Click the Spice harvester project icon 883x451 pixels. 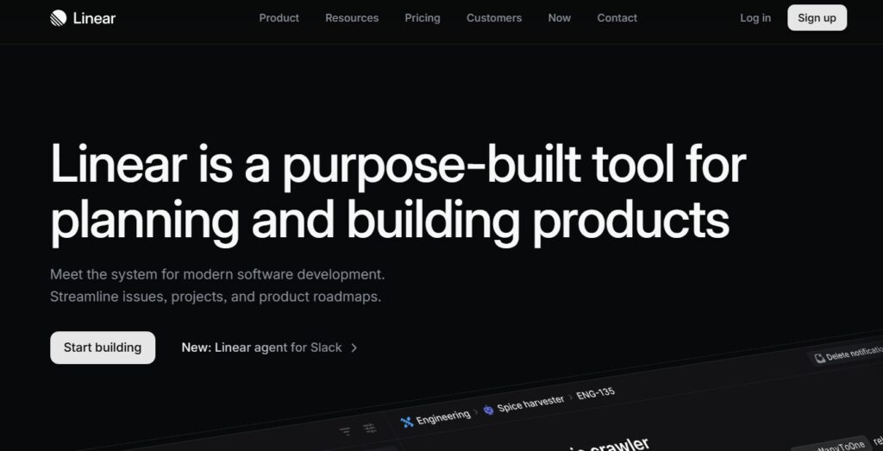pyautogui.click(x=488, y=410)
